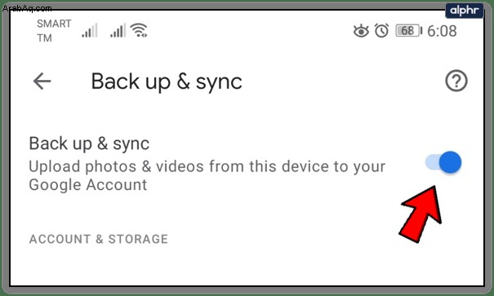Tap the Back up & sync setting label
Image resolution: width=494 pixels, height=296 pixels.
[89, 144]
